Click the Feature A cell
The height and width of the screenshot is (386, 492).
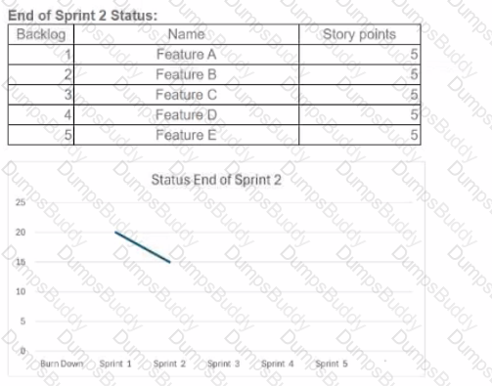(x=186, y=55)
